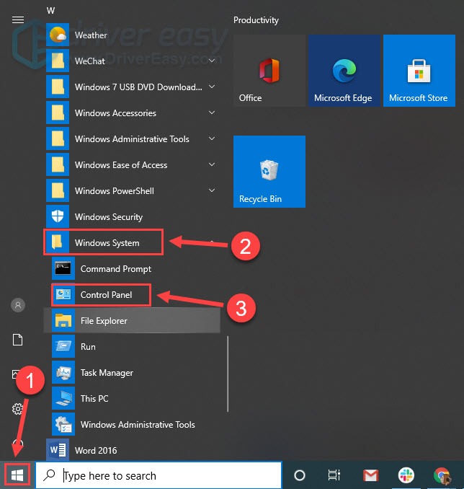Click the search magnifier icon

(49, 475)
